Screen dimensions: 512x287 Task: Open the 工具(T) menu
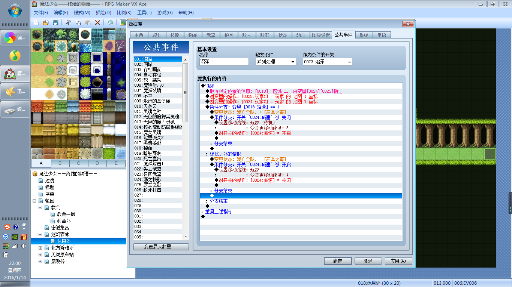click(x=144, y=12)
